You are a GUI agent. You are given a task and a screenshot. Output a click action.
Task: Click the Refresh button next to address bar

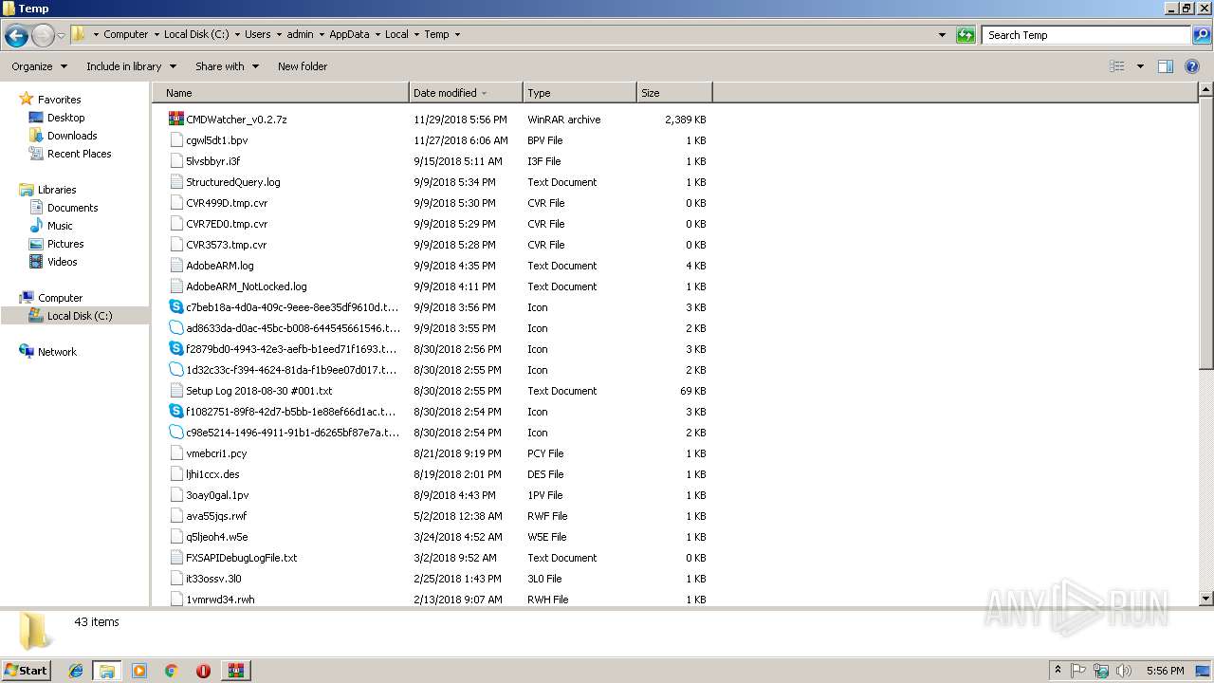[x=966, y=35]
